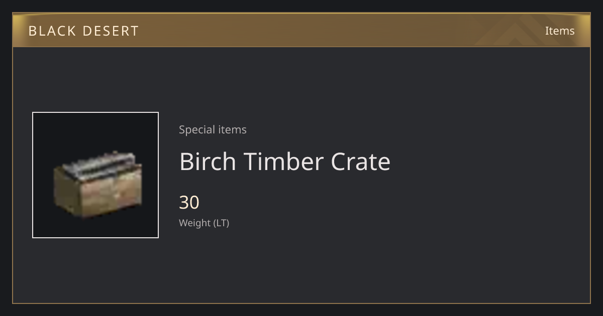
Task: Click the word Birch in the title
Action: tap(208, 162)
